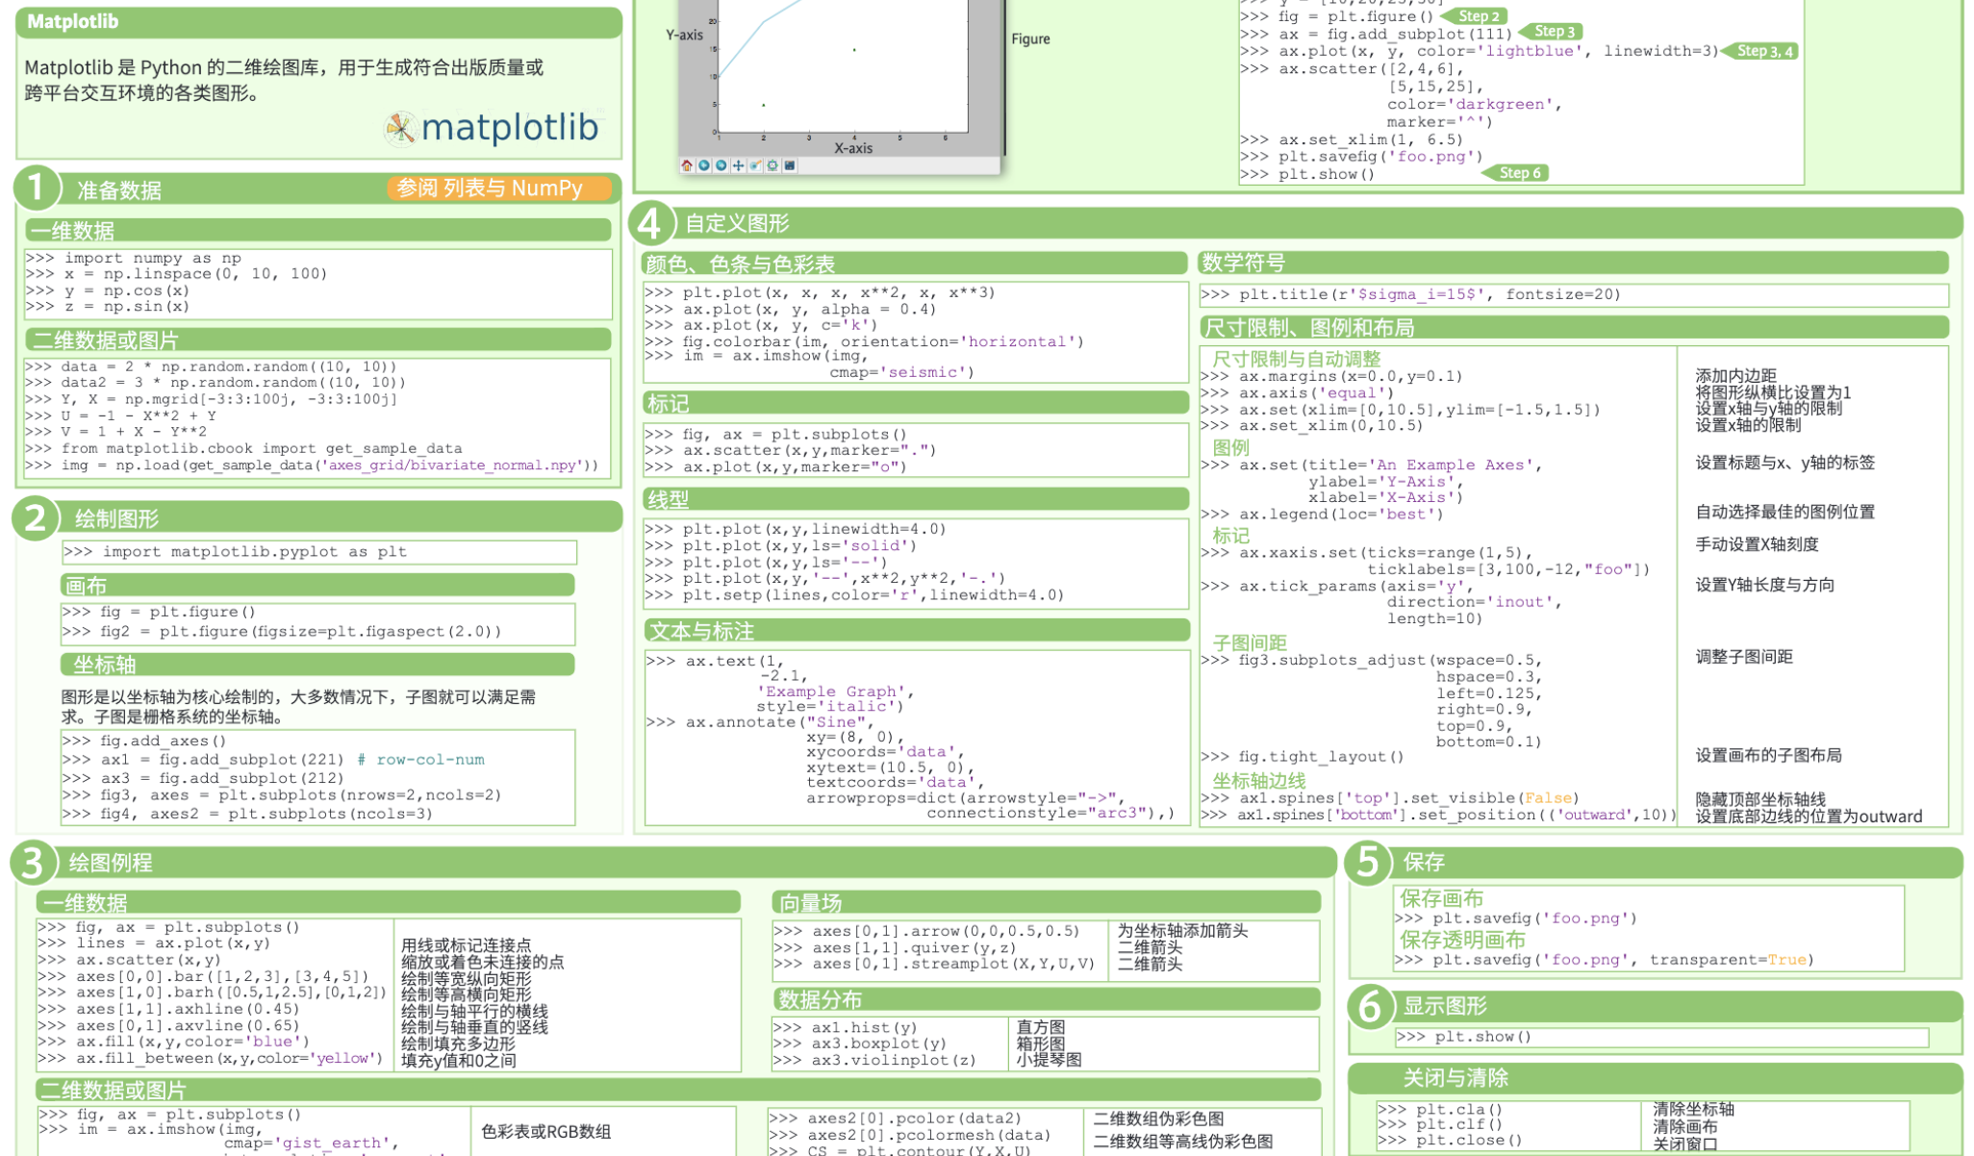Click the matplotlib logo
This screenshot has height=1156, width=1974.
click(x=492, y=128)
